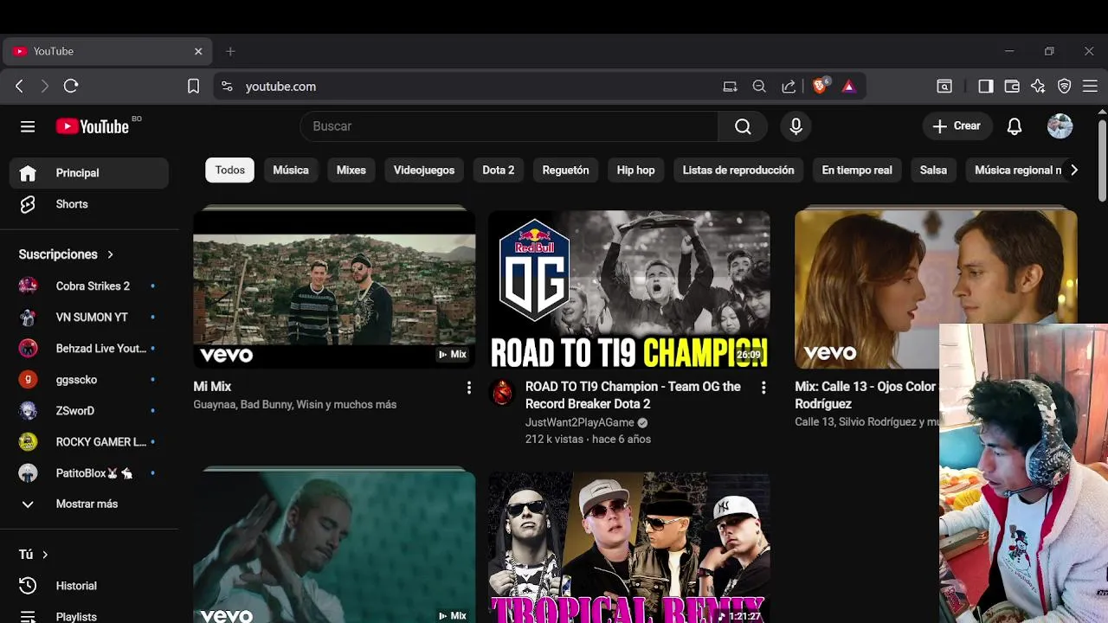The width and height of the screenshot is (1108, 623).
Task: Open options for ROAD TO TI9 video
Action: pyautogui.click(x=763, y=388)
